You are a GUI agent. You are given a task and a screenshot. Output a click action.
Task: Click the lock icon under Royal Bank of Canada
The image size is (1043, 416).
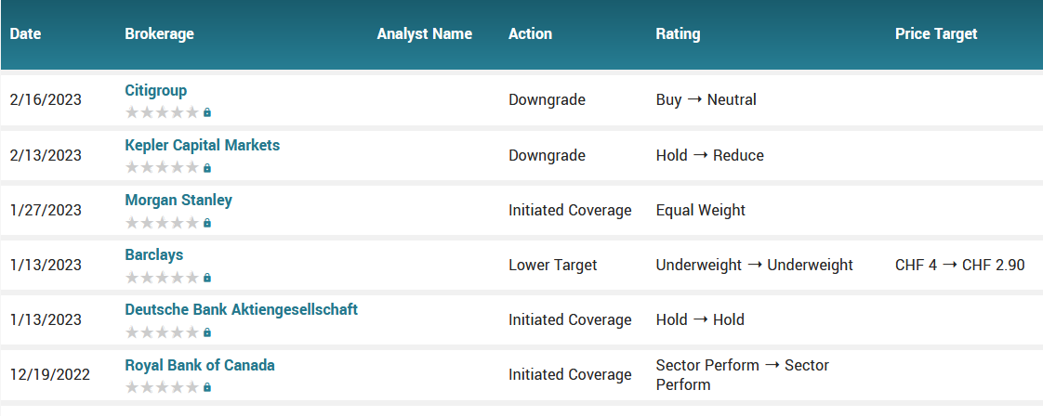[x=207, y=387]
